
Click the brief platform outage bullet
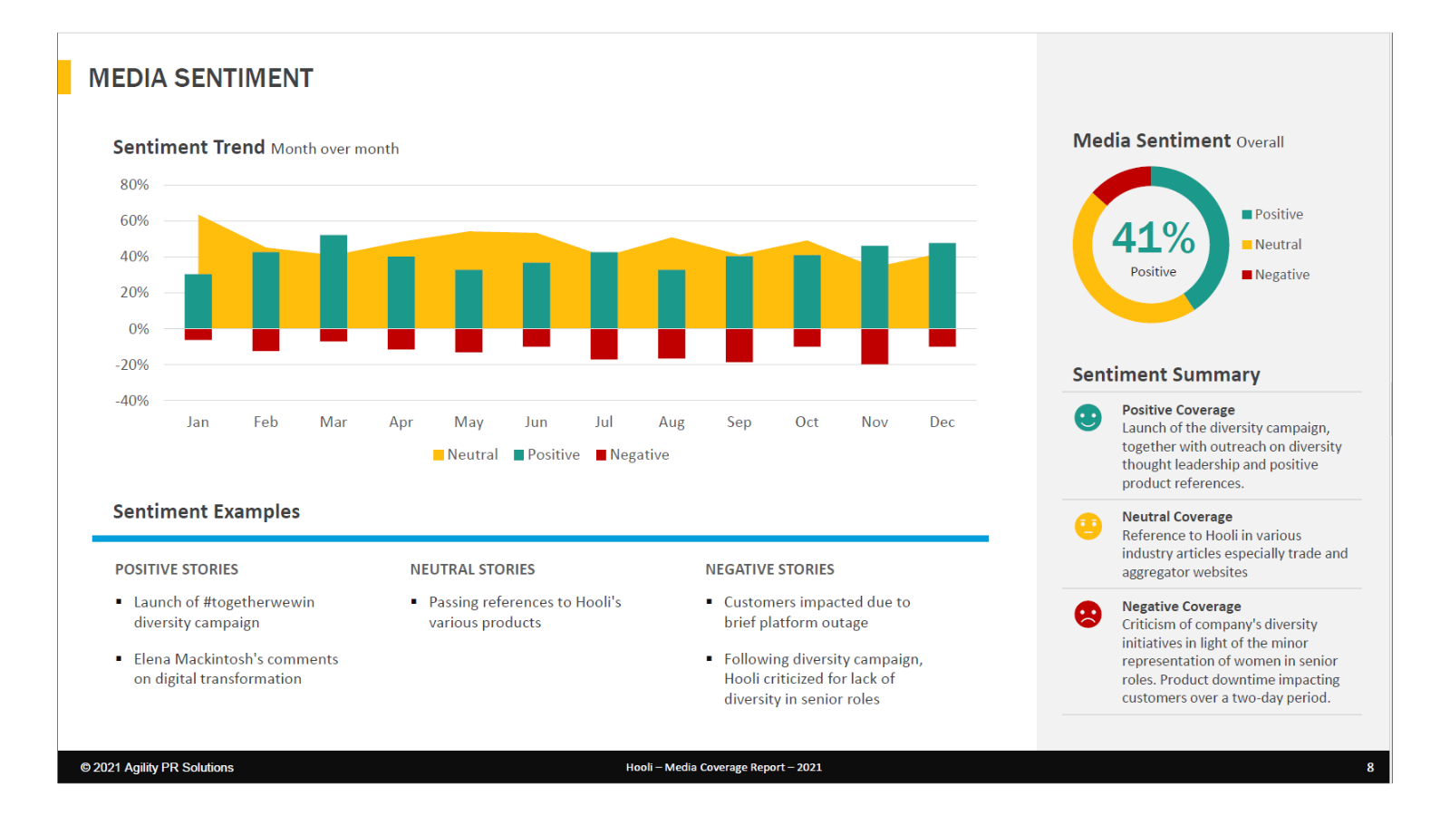(x=817, y=612)
